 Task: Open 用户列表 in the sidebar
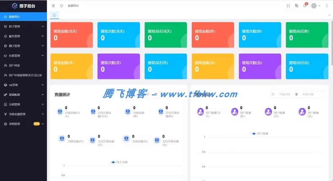(x=23, y=65)
